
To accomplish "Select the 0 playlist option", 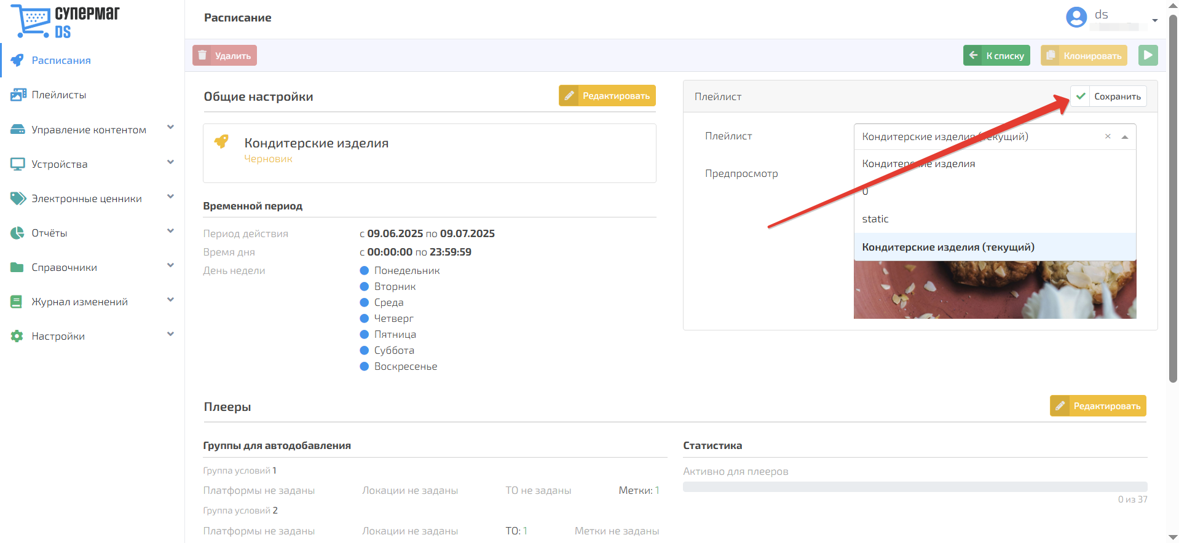I will click(x=995, y=191).
